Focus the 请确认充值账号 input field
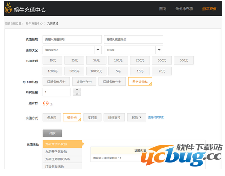Viewport: 225px width, 176px height. (133, 39)
